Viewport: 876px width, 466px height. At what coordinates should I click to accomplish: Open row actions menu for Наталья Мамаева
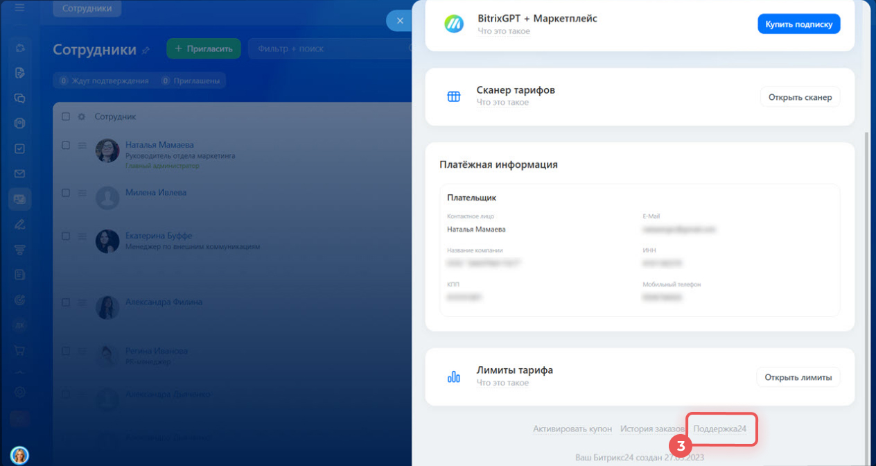[x=81, y=146]
